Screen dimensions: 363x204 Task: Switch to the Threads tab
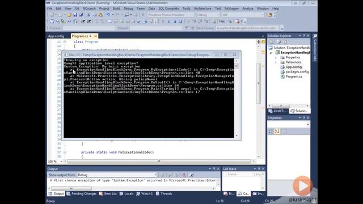(x=164, y=194)
